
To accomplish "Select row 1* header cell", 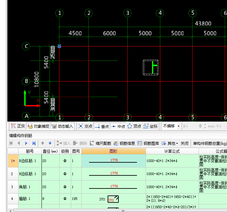I will click(x=13, y=161).
